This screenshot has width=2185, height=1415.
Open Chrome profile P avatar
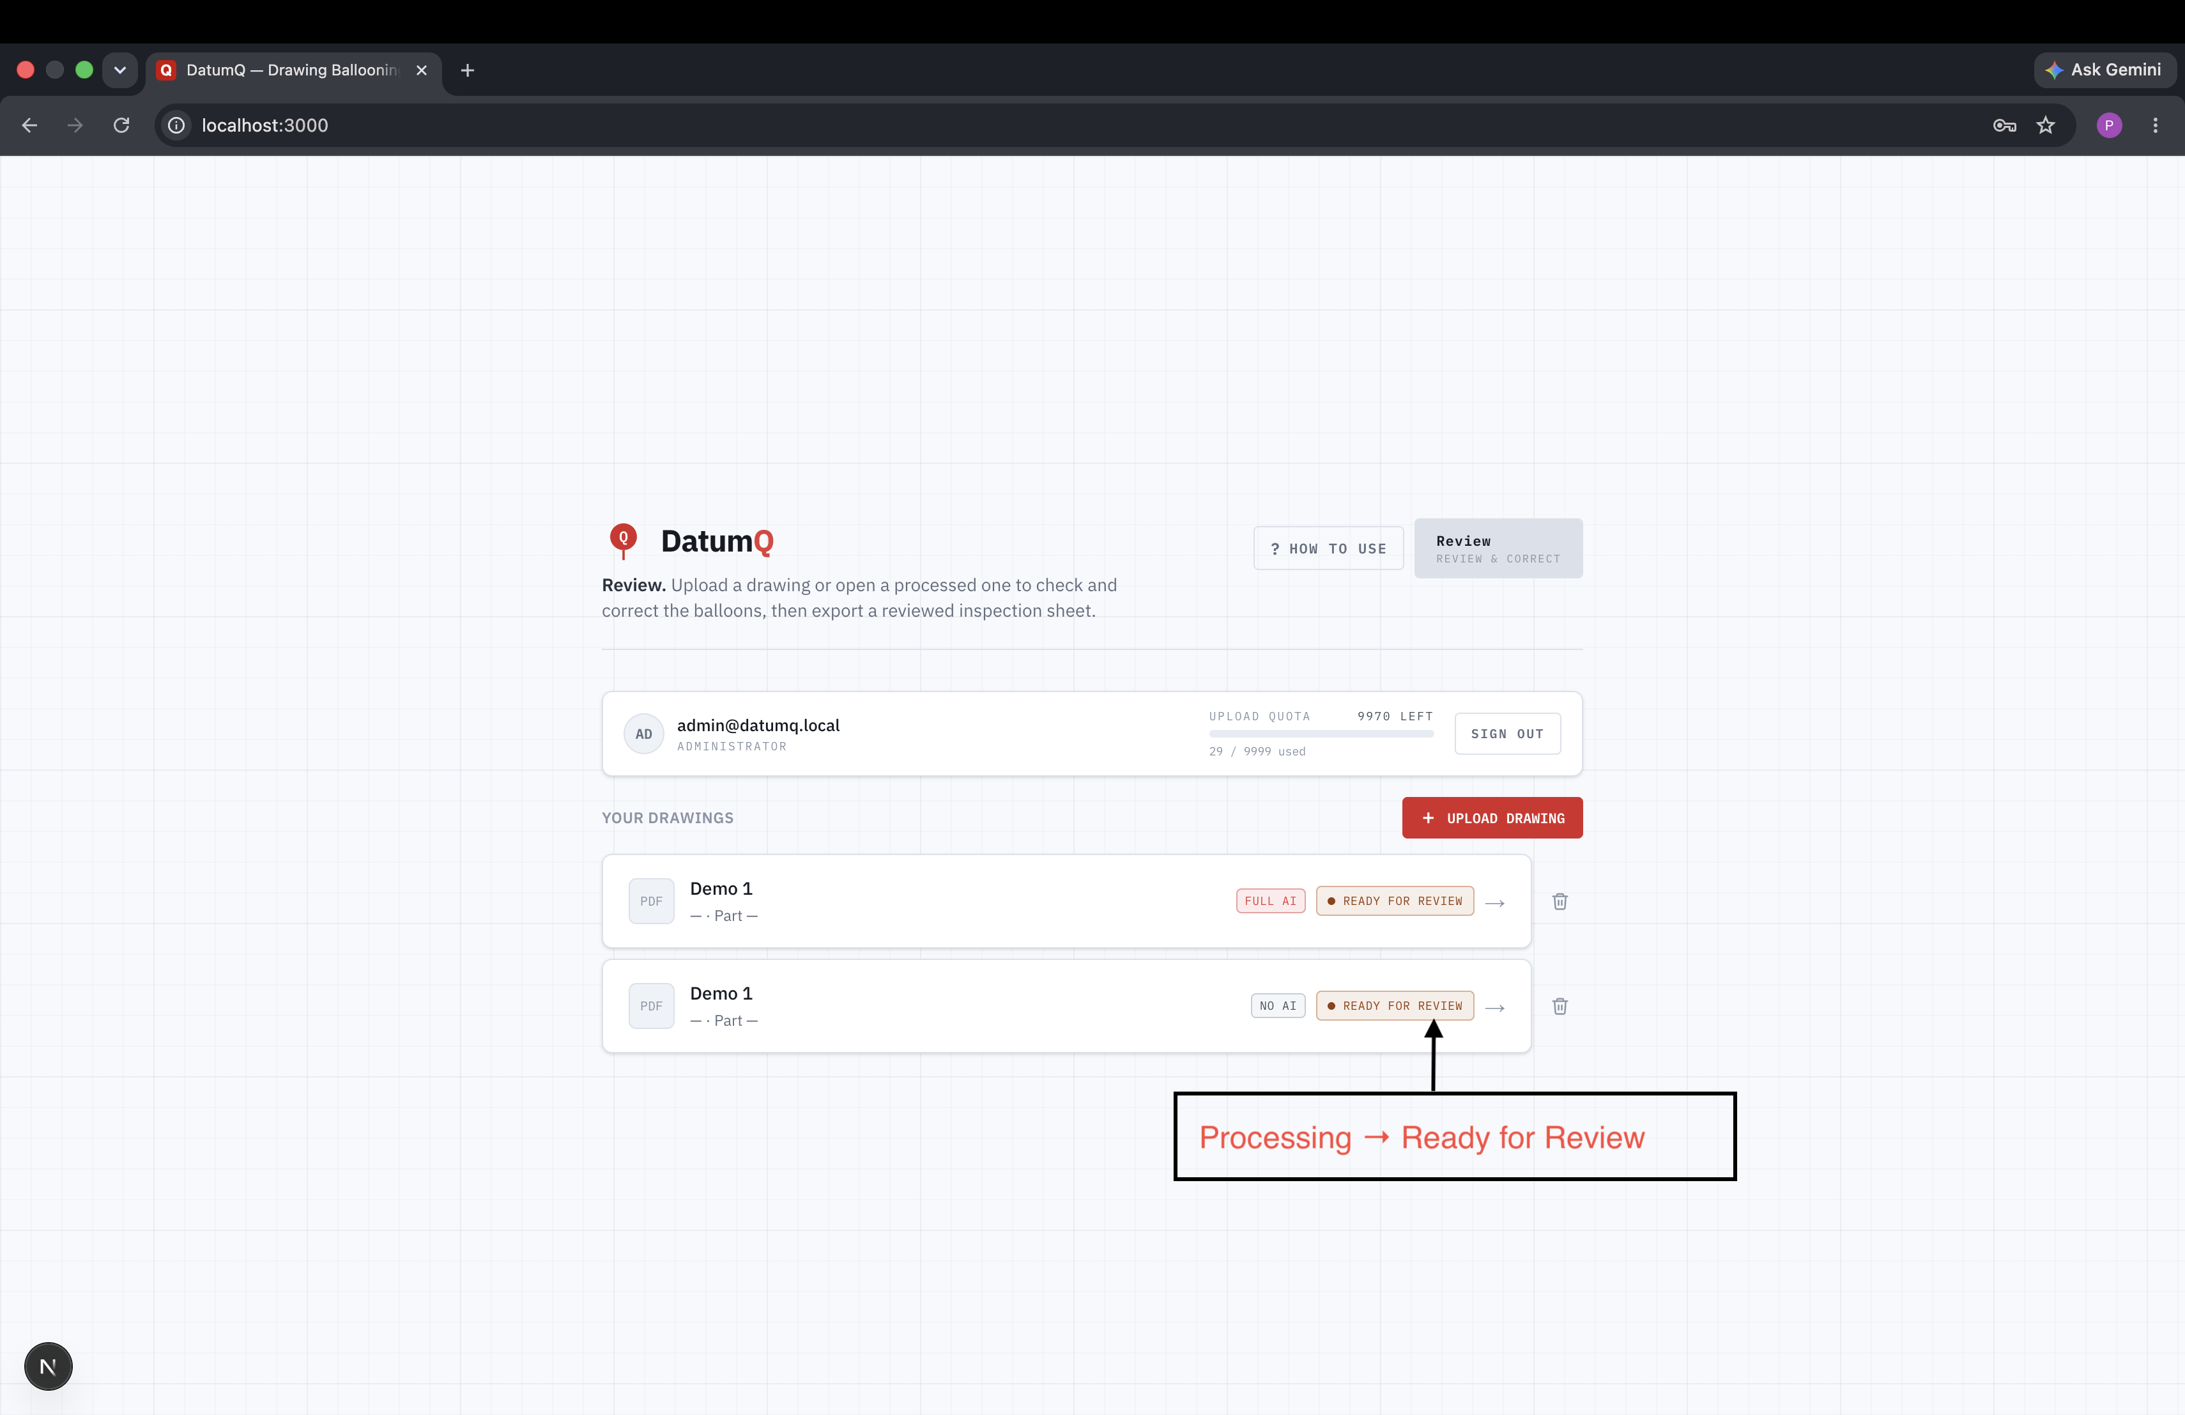pos(2109,125)
